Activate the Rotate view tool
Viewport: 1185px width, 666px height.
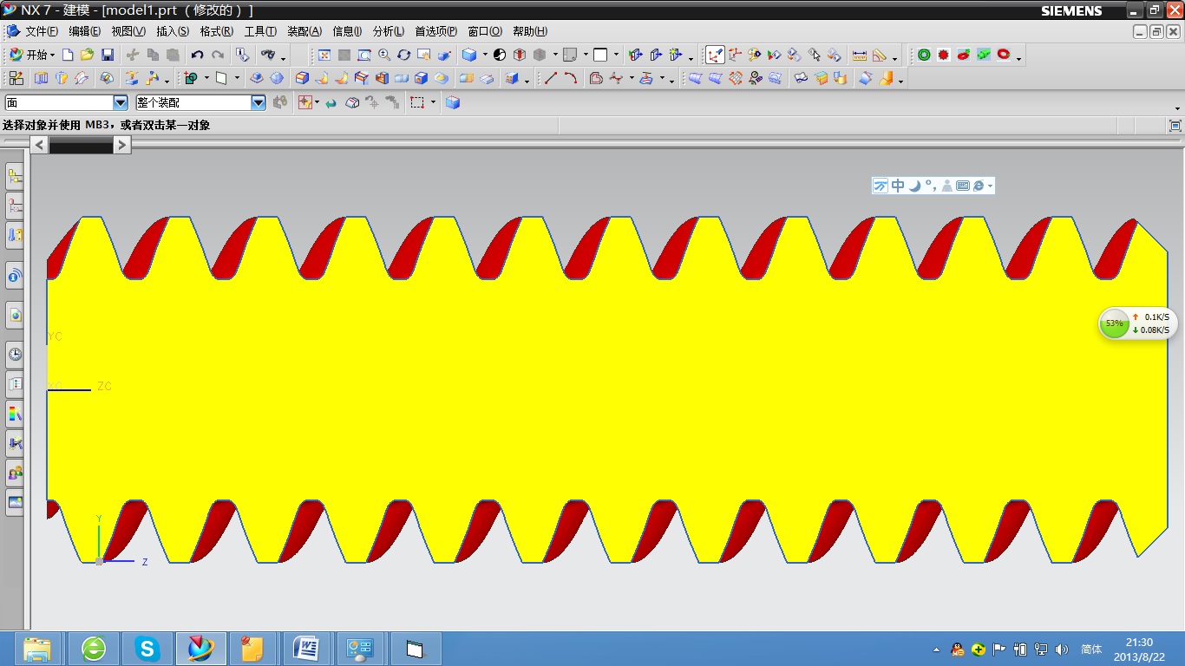coord(404,55)
